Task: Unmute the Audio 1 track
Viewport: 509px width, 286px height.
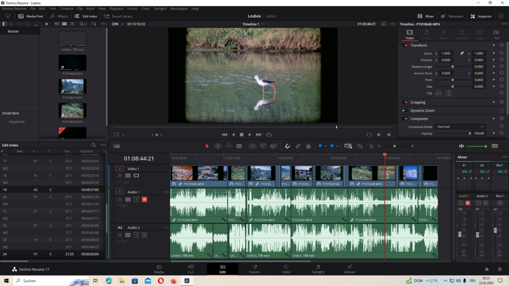Action: point(145,199)
